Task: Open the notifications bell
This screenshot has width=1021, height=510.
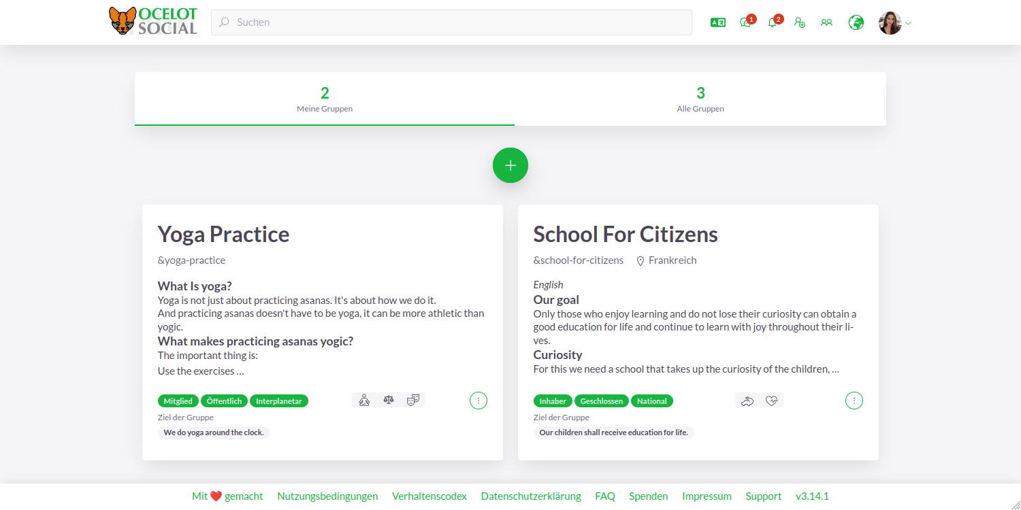Action: click(x=772, y=22)
